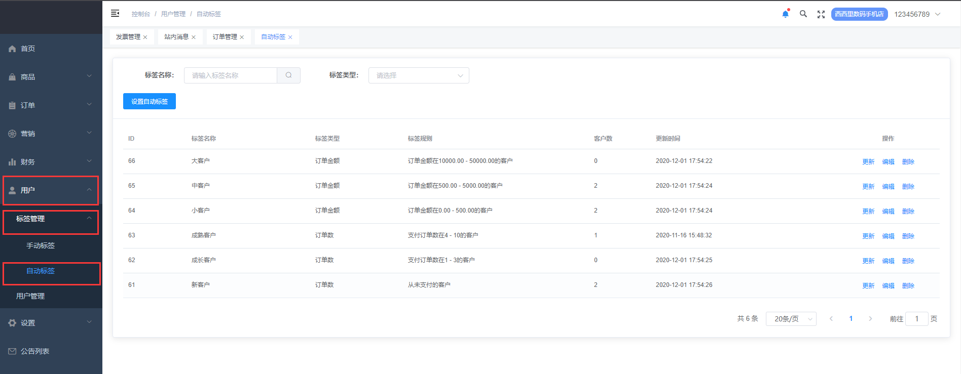
Task: Click 删除 for the 新客户 row
Action: point(908,286)
